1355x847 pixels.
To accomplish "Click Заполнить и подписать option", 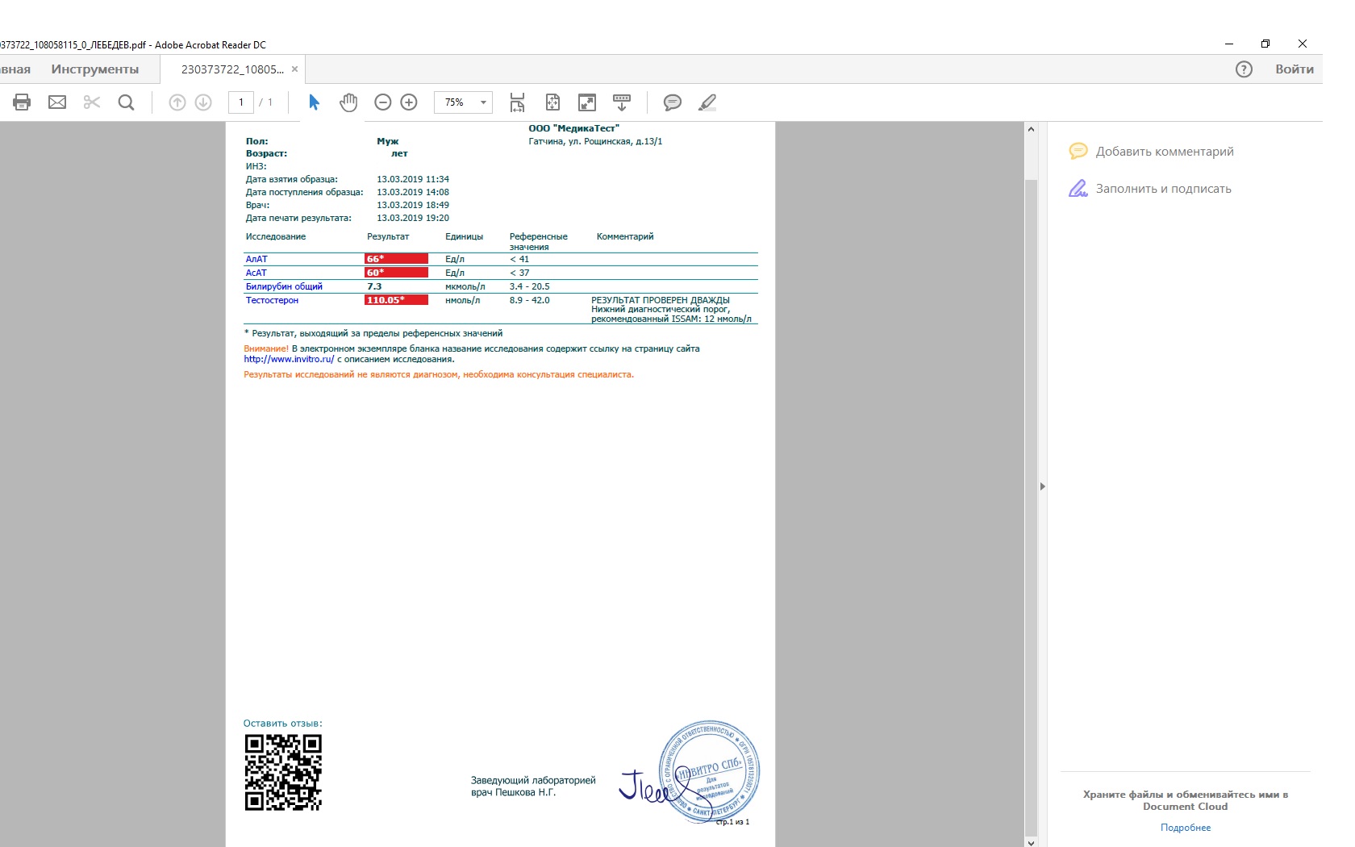I will pyautogui.click(x=1163, y=189).
